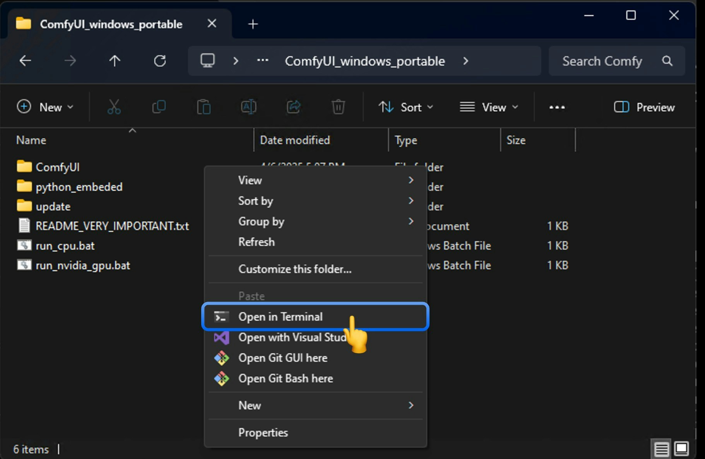The image size is (705, 459).
Task: Go forward with the right arrow
Action: [70, 61]
